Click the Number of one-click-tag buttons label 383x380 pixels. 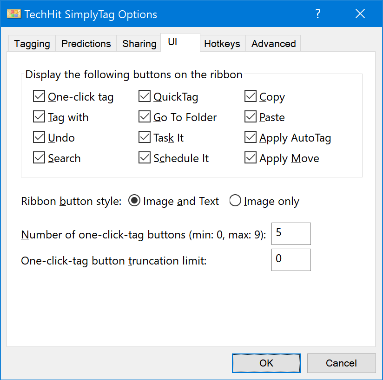[x=143, y=235]
